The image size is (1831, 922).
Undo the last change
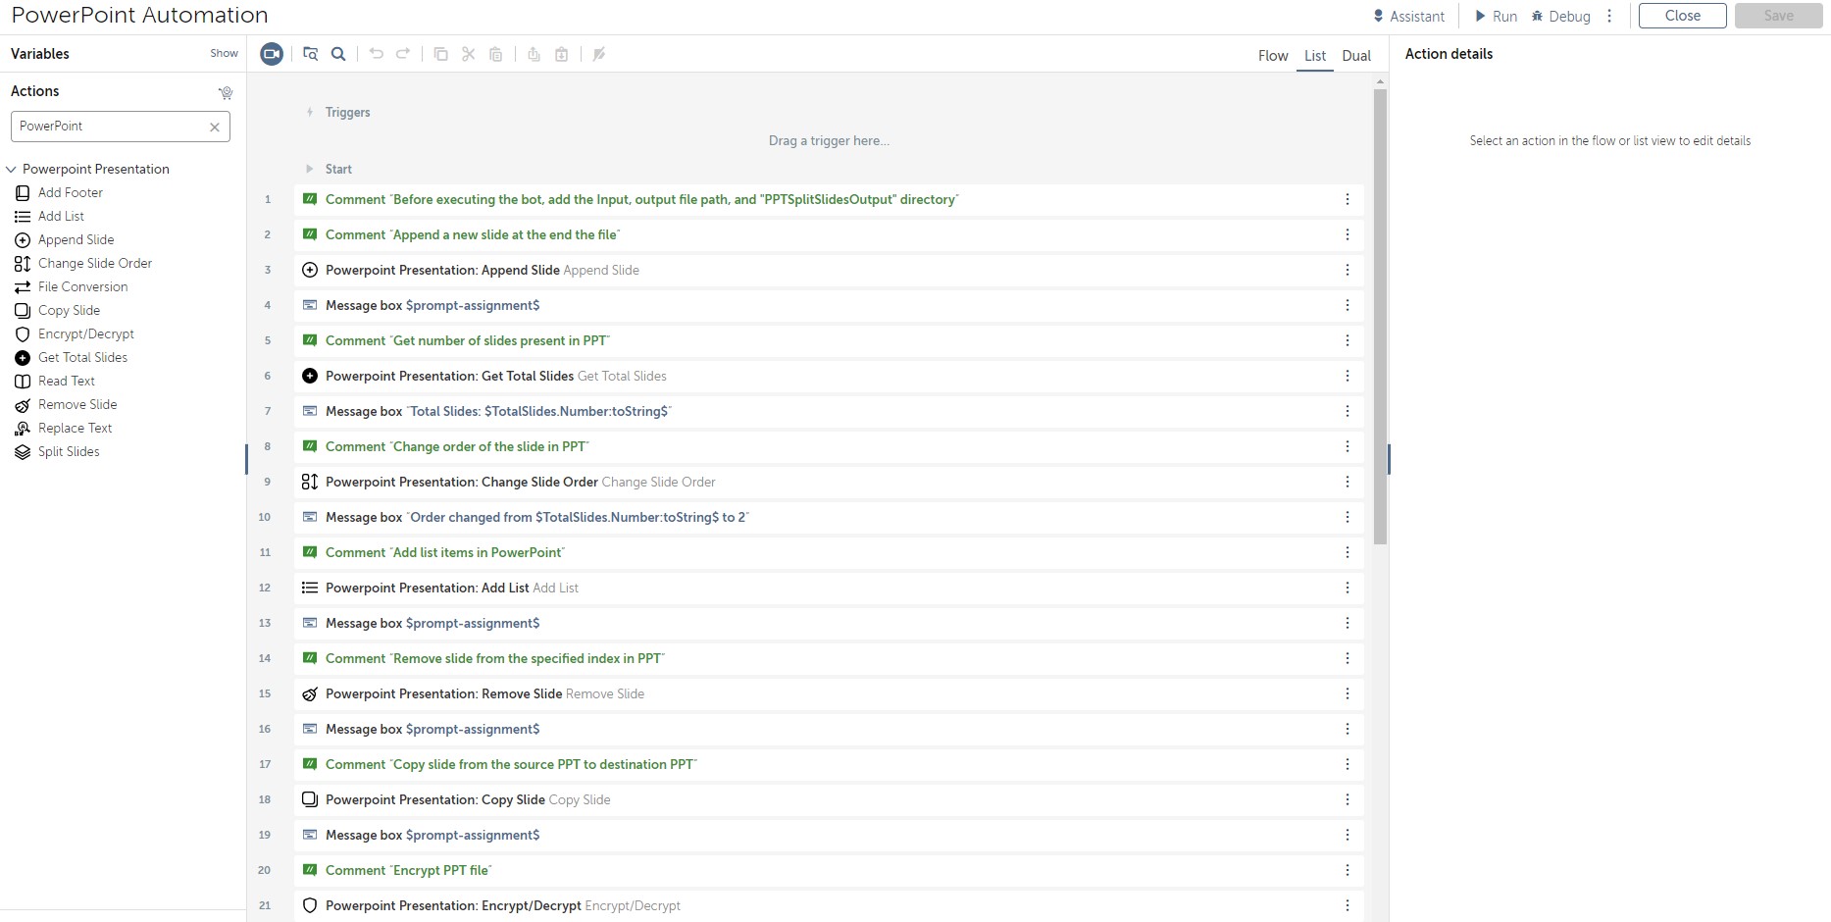(376, 54)
